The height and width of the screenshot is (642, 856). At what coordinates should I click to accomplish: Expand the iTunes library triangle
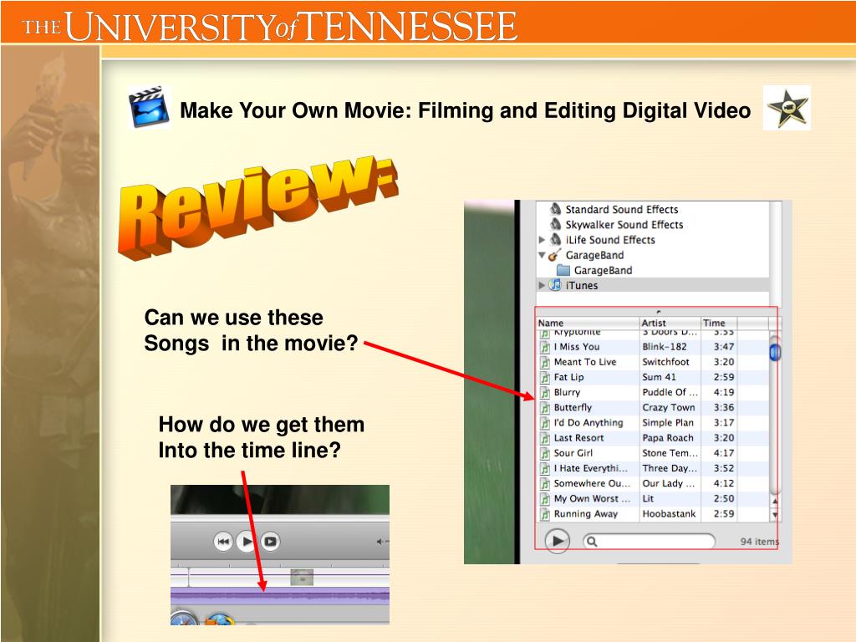coord(542,285)
